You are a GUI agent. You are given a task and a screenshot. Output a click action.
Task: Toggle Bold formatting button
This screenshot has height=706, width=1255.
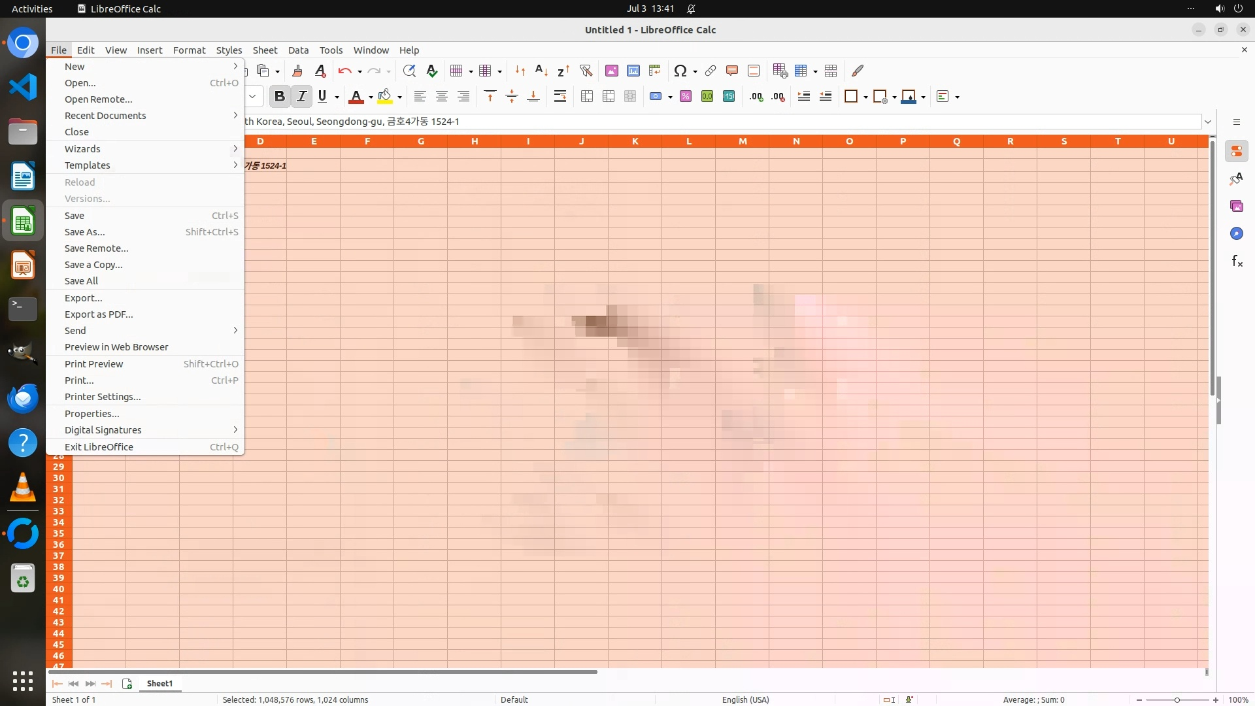click(280, 97)
